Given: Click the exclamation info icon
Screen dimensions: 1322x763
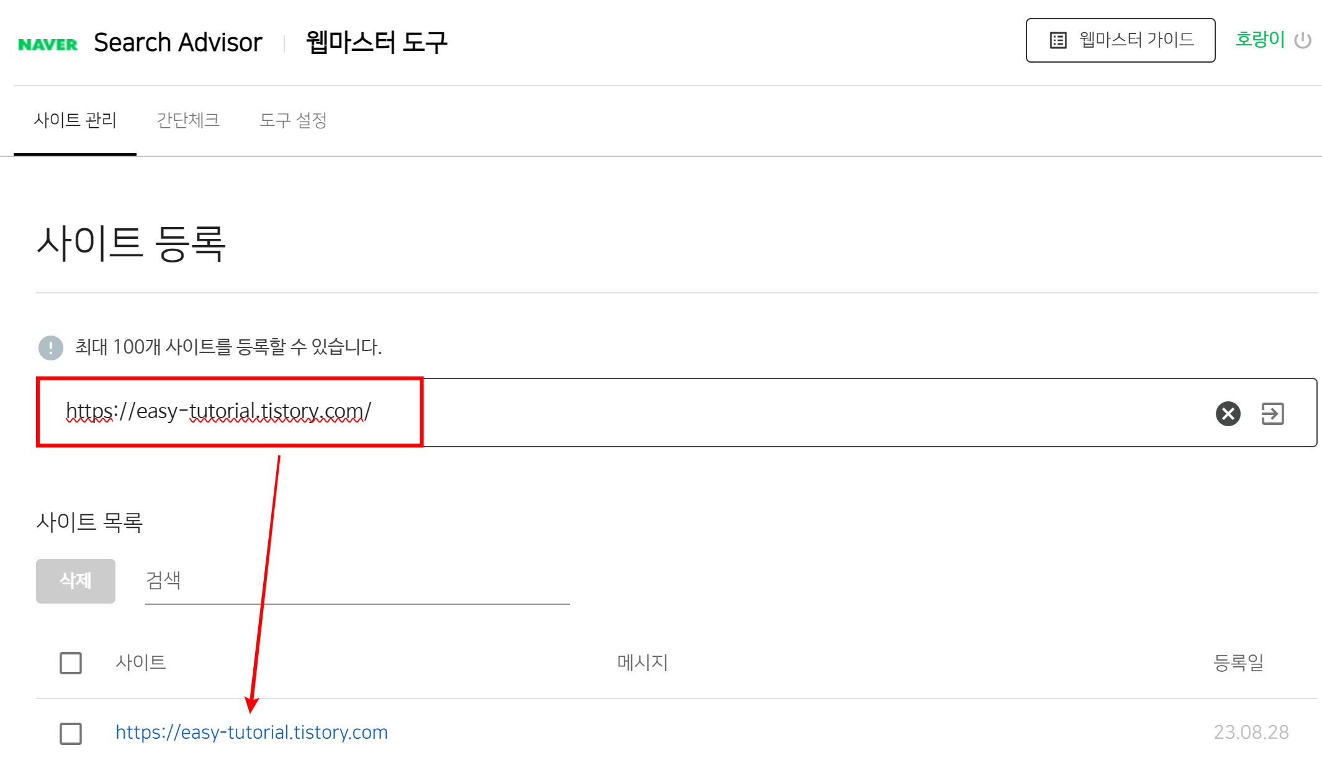Looking at the screenshot, I should (50, 348).
